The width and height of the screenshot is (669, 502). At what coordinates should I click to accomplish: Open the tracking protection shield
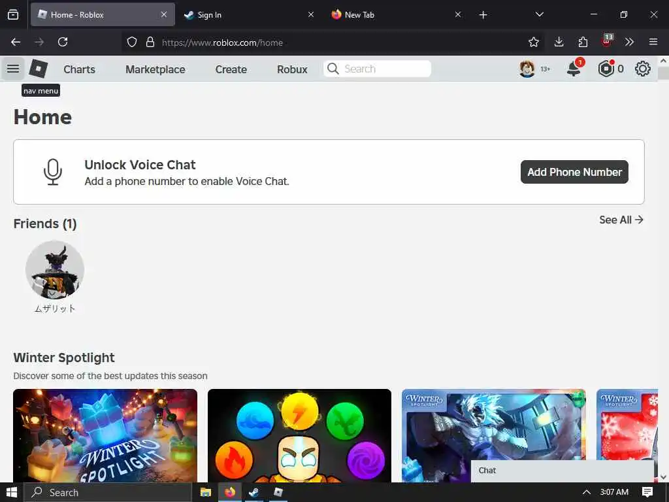click(132, 42)
